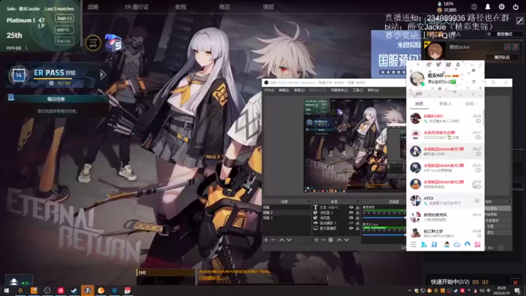The image size is (526, 296).
Task: Open Steam icon on taskbar
Action: 74,290
